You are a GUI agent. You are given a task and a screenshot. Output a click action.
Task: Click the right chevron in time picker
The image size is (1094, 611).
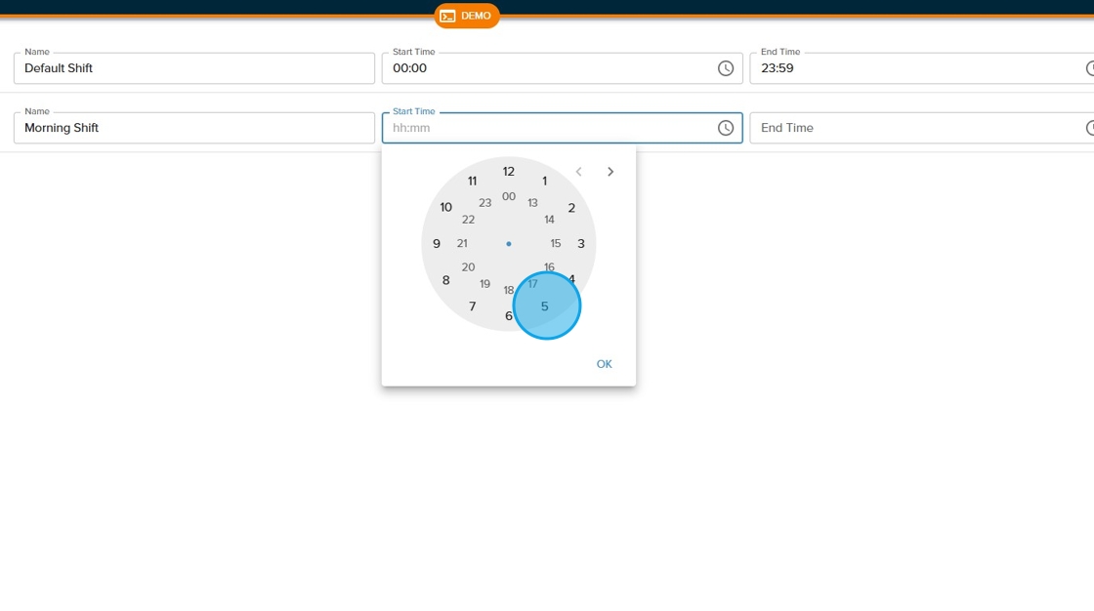(610, 172)
